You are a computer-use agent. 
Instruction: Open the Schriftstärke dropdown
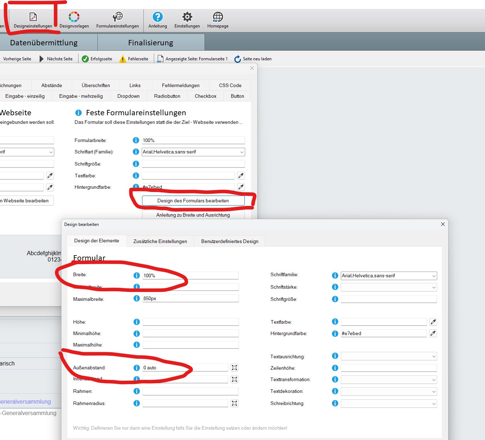434,287
